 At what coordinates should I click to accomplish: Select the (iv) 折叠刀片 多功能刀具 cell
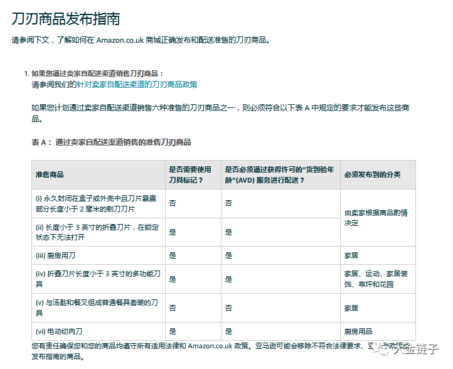[99, 279]
